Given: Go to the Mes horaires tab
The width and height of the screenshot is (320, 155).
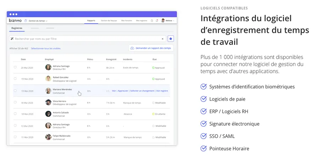Looking at the screenshot, I should pyautogui.click(x=127, y=21).
